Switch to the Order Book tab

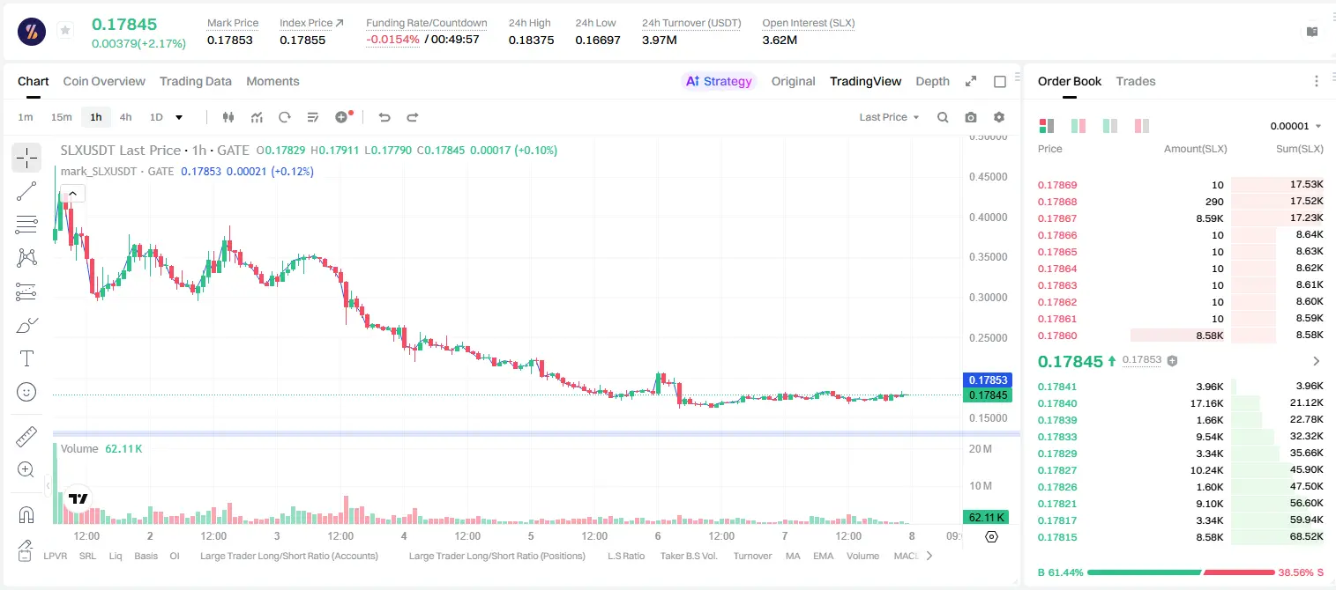coord(1070,81)
